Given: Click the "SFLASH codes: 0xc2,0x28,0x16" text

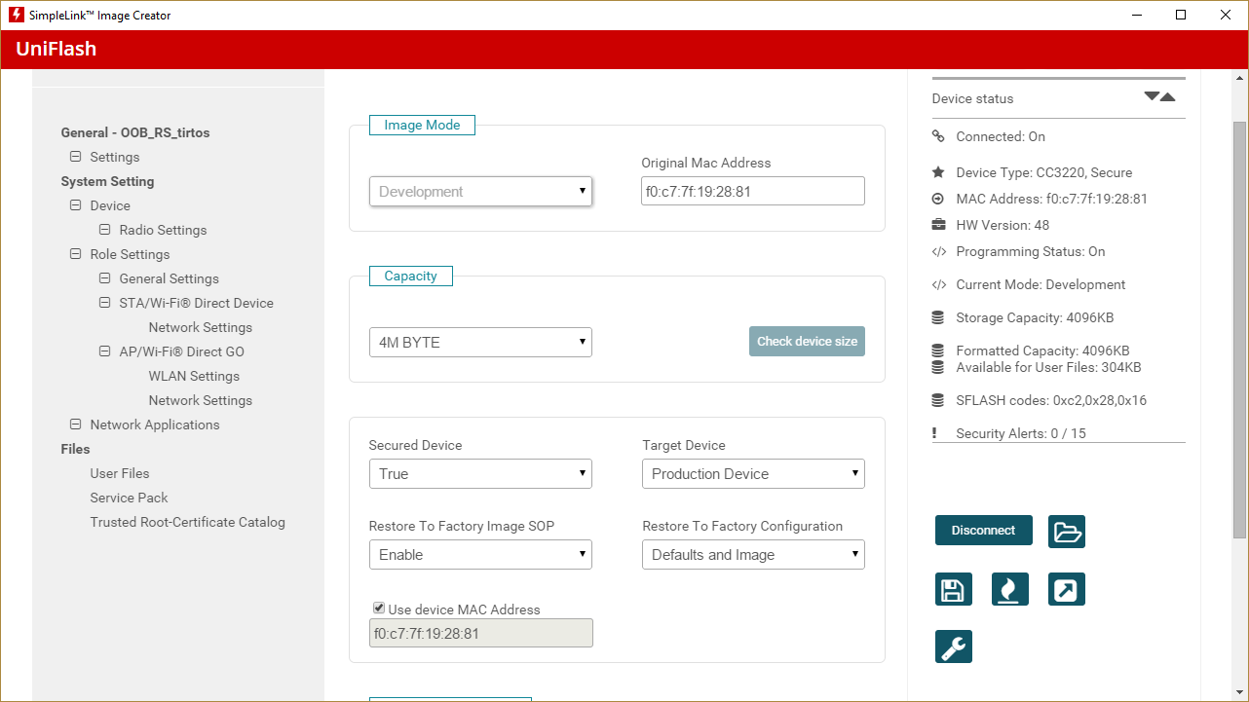Looking at the screenshot, I should click(1051, 400).
